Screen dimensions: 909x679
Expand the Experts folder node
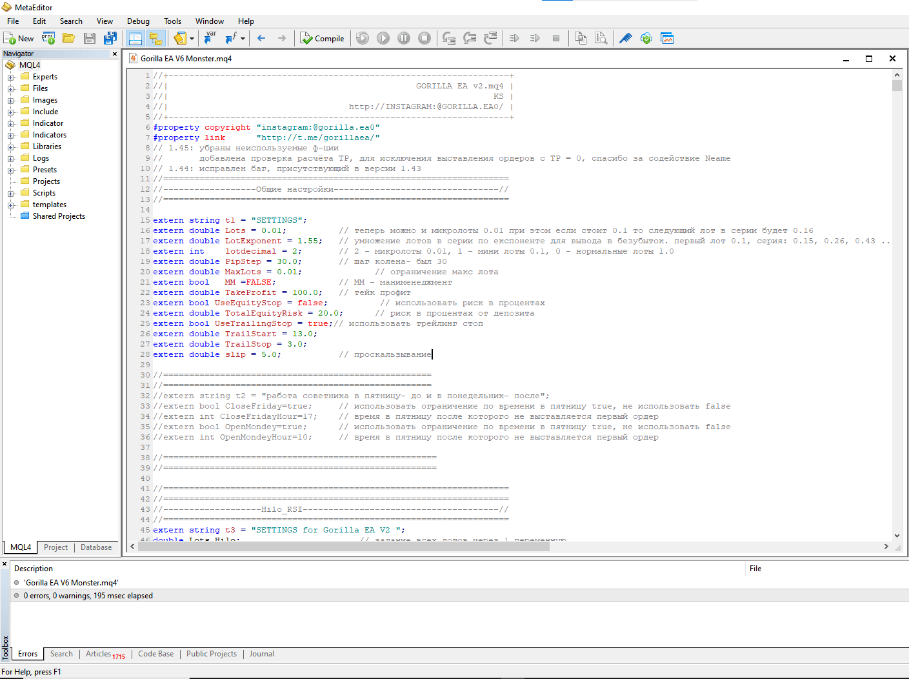coord(11,77)
